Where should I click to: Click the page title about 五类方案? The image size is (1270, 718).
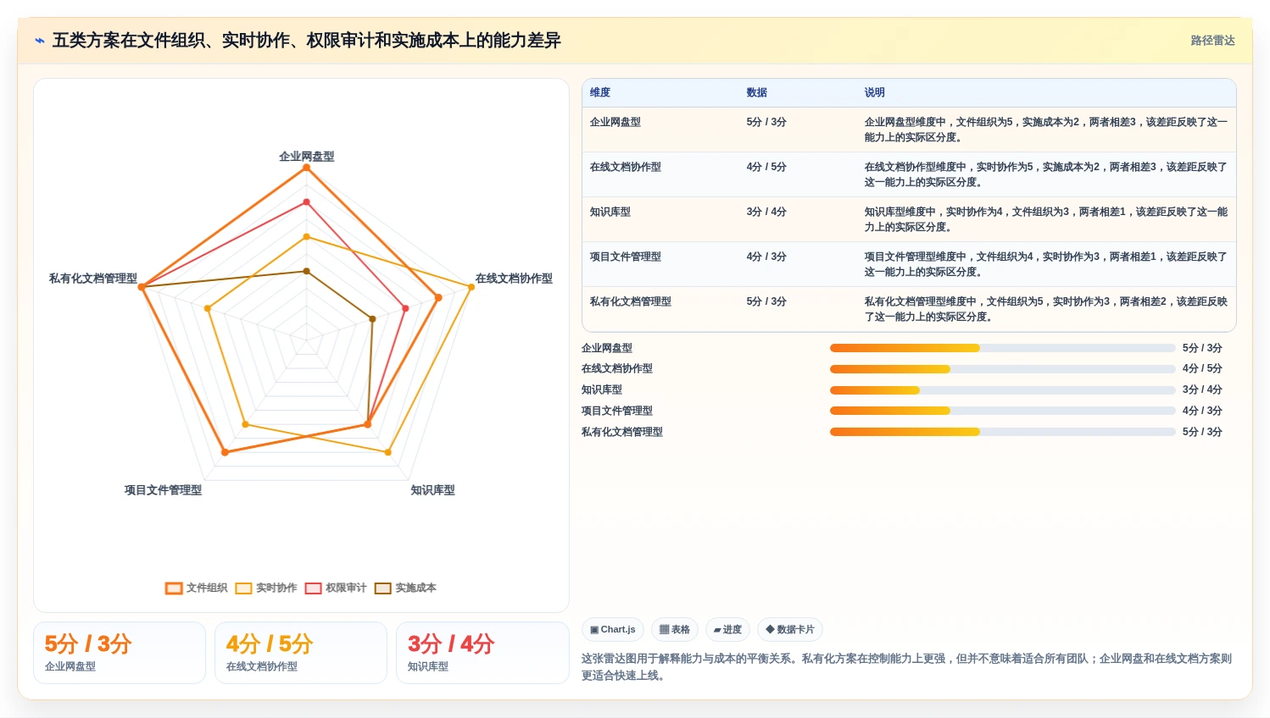(x=307, y=41)
